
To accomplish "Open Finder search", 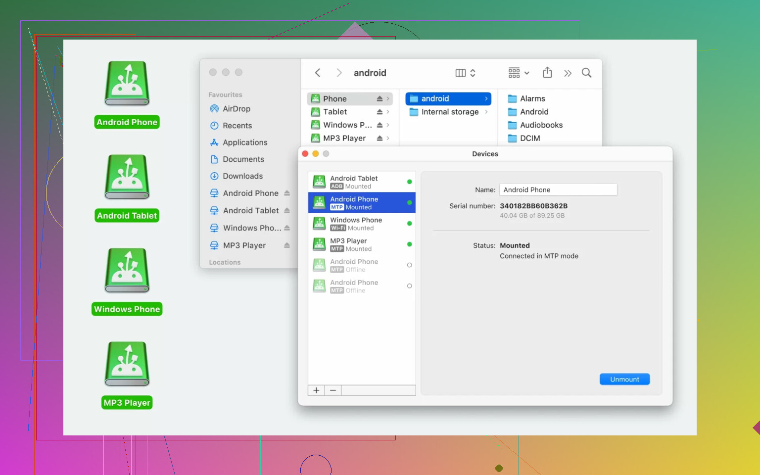I will [586, 73].
